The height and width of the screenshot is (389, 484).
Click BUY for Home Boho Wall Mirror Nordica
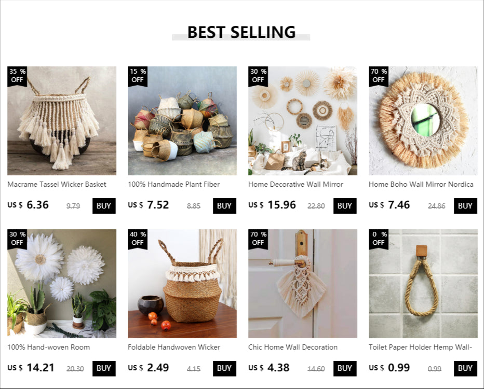(x=465, y=206)
